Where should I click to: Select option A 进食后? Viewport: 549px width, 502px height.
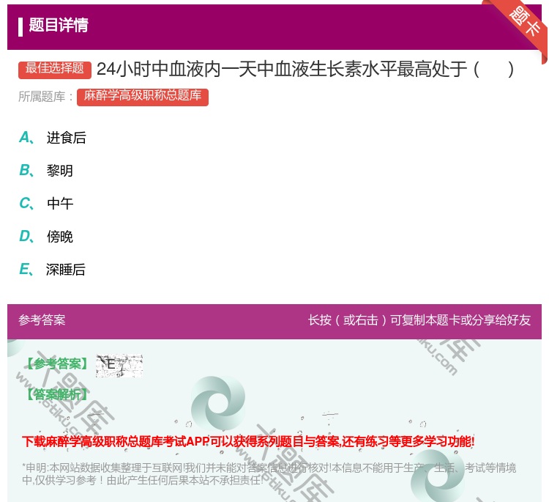[x=53, y=138]
